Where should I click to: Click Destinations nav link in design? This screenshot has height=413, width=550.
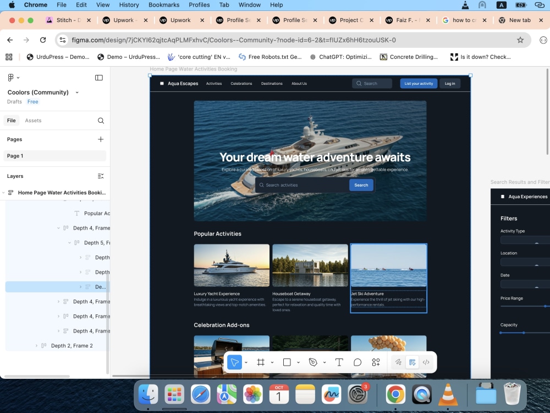tap(272, 84)
